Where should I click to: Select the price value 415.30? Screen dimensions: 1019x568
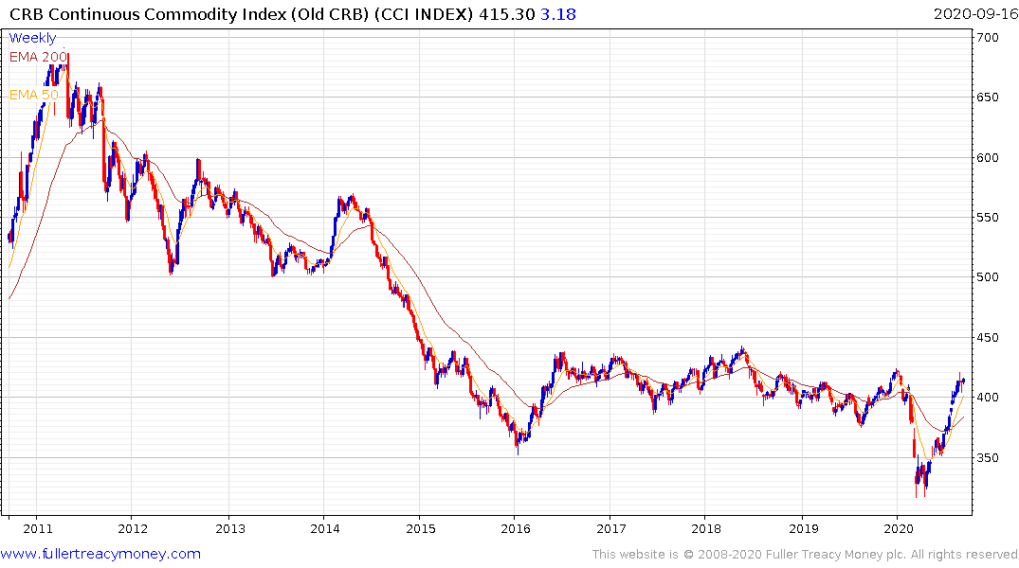point(507,14)
